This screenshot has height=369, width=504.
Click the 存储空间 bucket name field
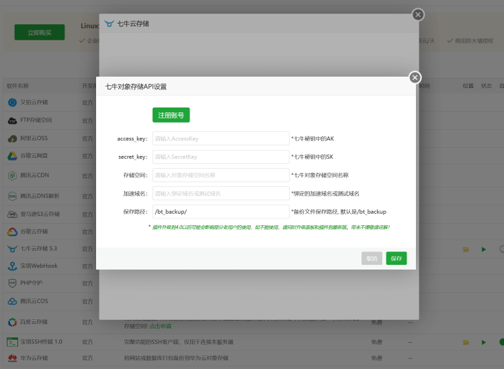point(221,175)
